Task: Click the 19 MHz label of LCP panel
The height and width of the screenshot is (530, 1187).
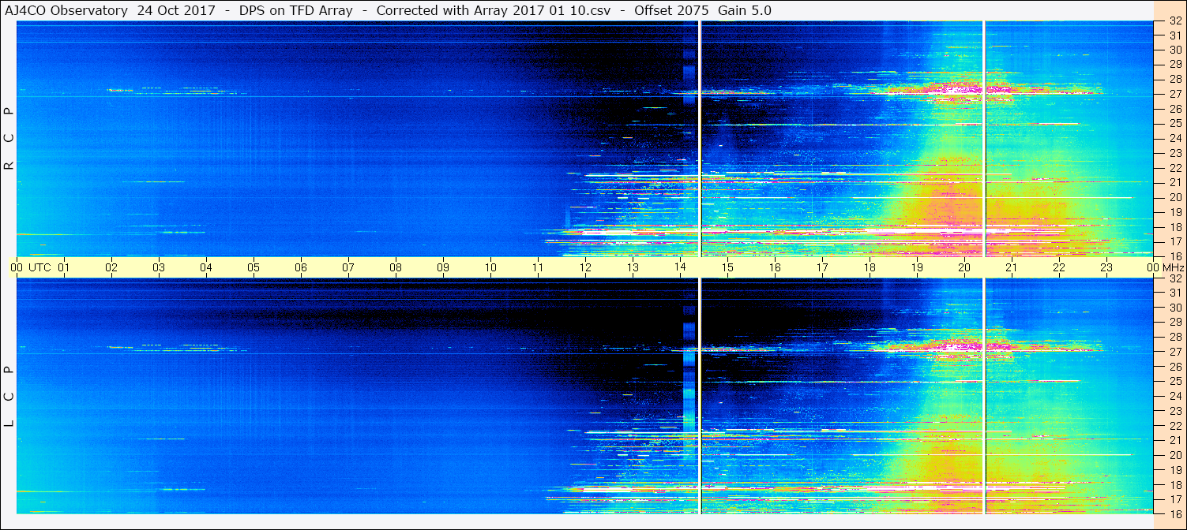Action: pos(1174,469)
